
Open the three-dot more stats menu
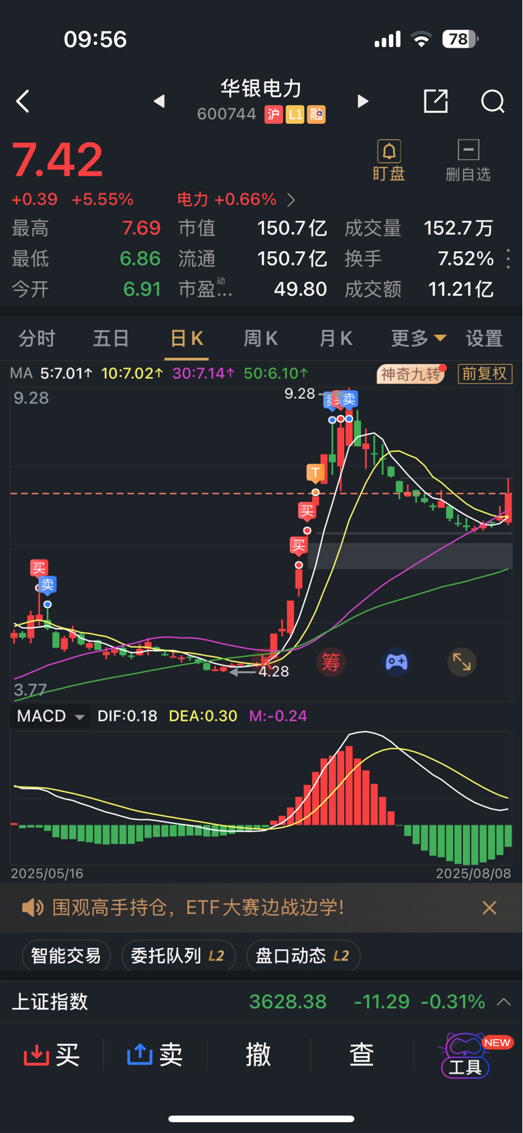[508, 259]
